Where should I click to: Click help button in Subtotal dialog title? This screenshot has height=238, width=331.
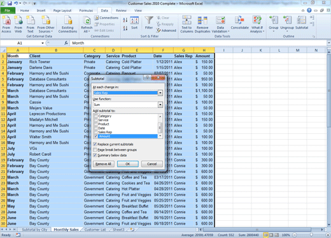148,78
